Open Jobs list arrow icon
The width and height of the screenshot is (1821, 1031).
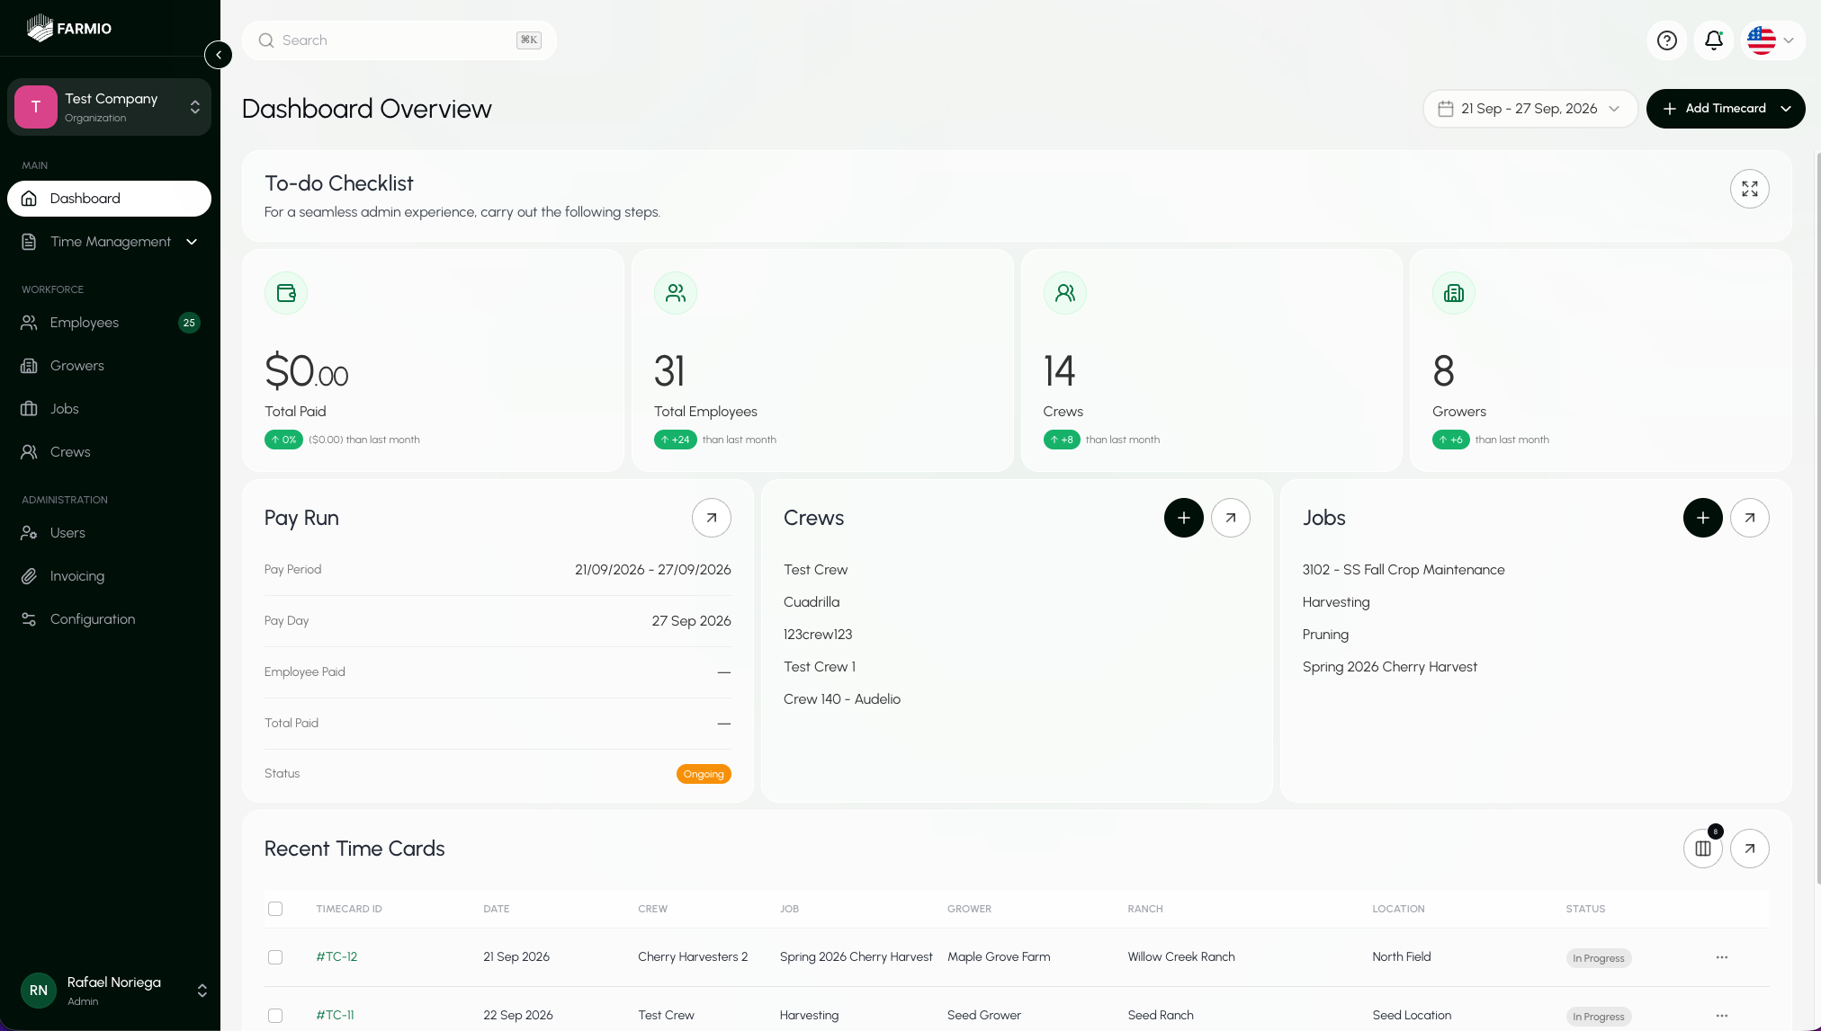coord(1750,518)
